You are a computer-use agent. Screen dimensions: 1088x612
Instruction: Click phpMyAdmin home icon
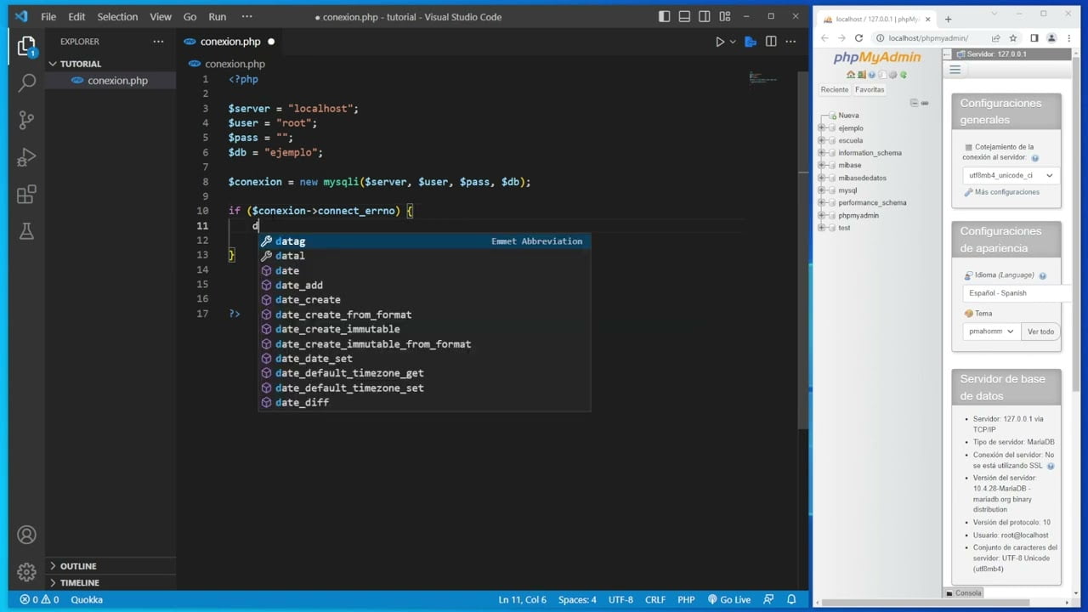click(851, 75)
